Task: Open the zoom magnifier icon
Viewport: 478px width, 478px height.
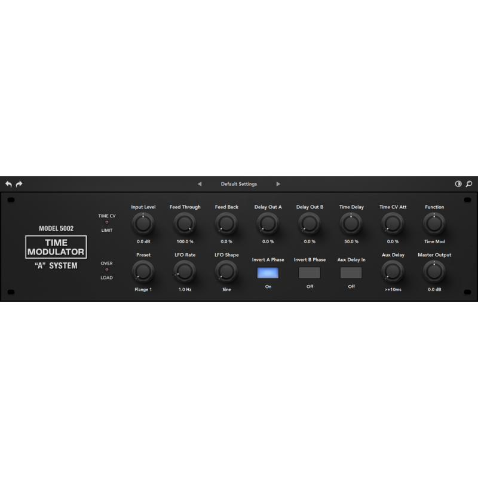Action: click(469, 183)
